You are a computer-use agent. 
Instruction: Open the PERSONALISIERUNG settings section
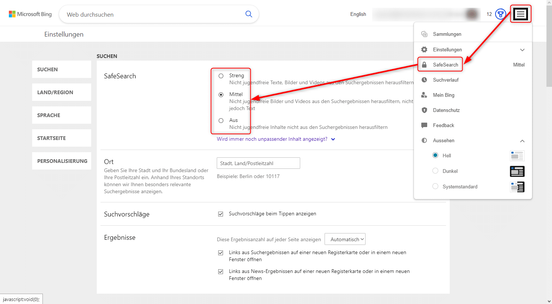(x=61, y=161)
